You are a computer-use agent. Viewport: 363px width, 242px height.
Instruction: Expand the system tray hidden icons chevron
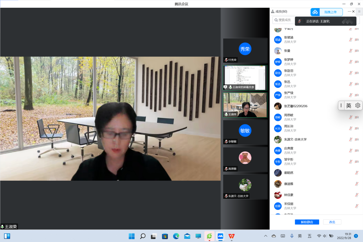click(x=266, y=236)
